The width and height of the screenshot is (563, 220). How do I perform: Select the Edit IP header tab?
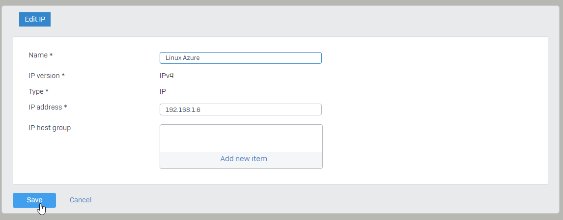(x=35, y=19)
